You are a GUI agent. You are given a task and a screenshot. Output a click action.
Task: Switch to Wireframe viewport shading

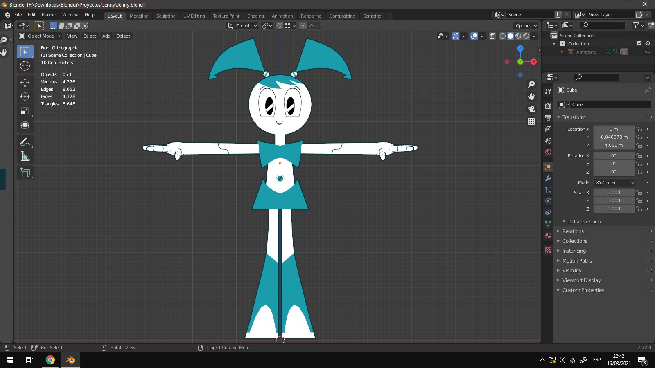pos(503,36)
